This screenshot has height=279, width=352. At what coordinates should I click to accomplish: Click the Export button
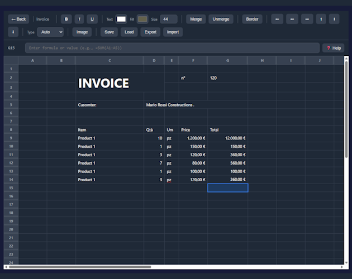pos(150,32)
